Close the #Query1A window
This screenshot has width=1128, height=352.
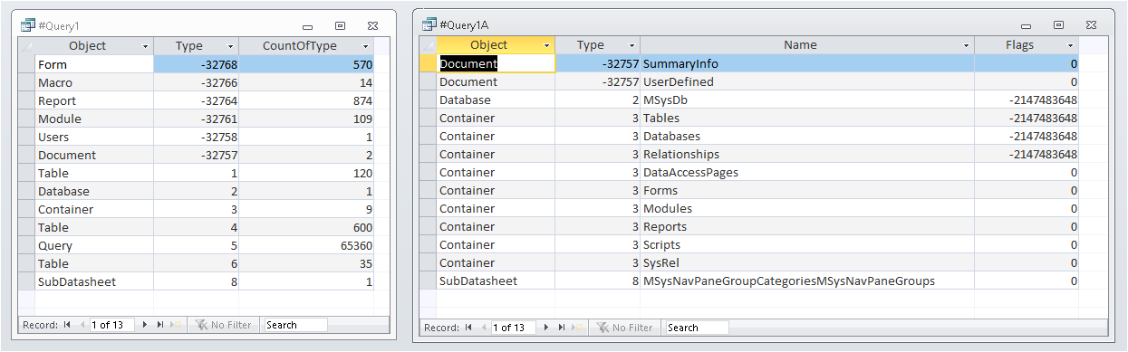tap(1091, 25)
